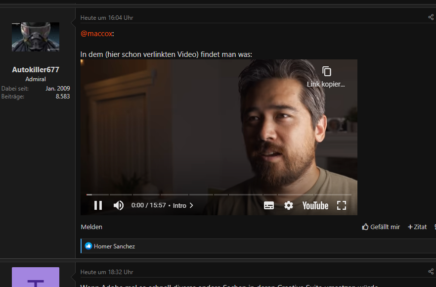The height and width of the screenshot is (287, 436).
Task: Open the chapter navigation next to the timestamp
Action: click(191, 205)
